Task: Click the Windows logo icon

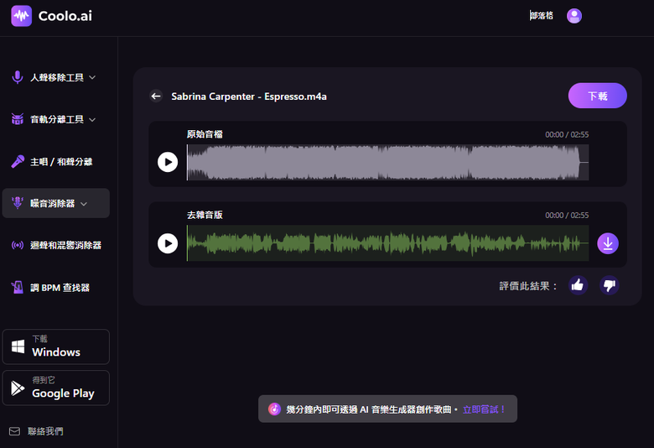Action: click(x=18, y=346)
